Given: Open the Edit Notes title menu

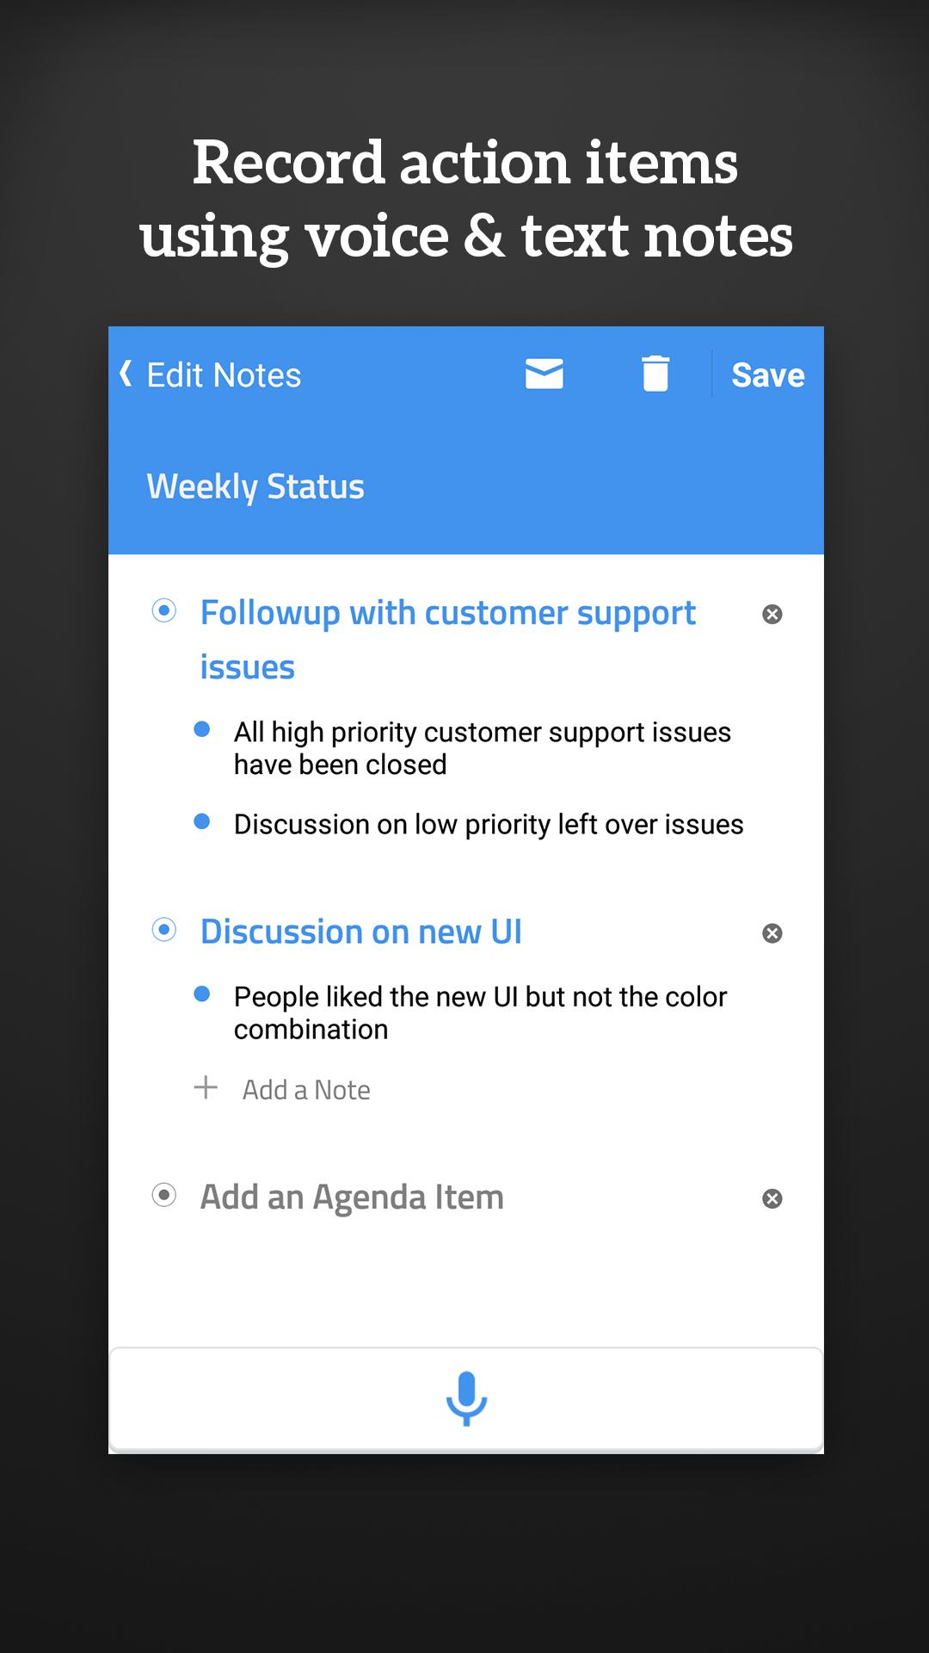Looking at the screenshot, I should pos(224,374).
